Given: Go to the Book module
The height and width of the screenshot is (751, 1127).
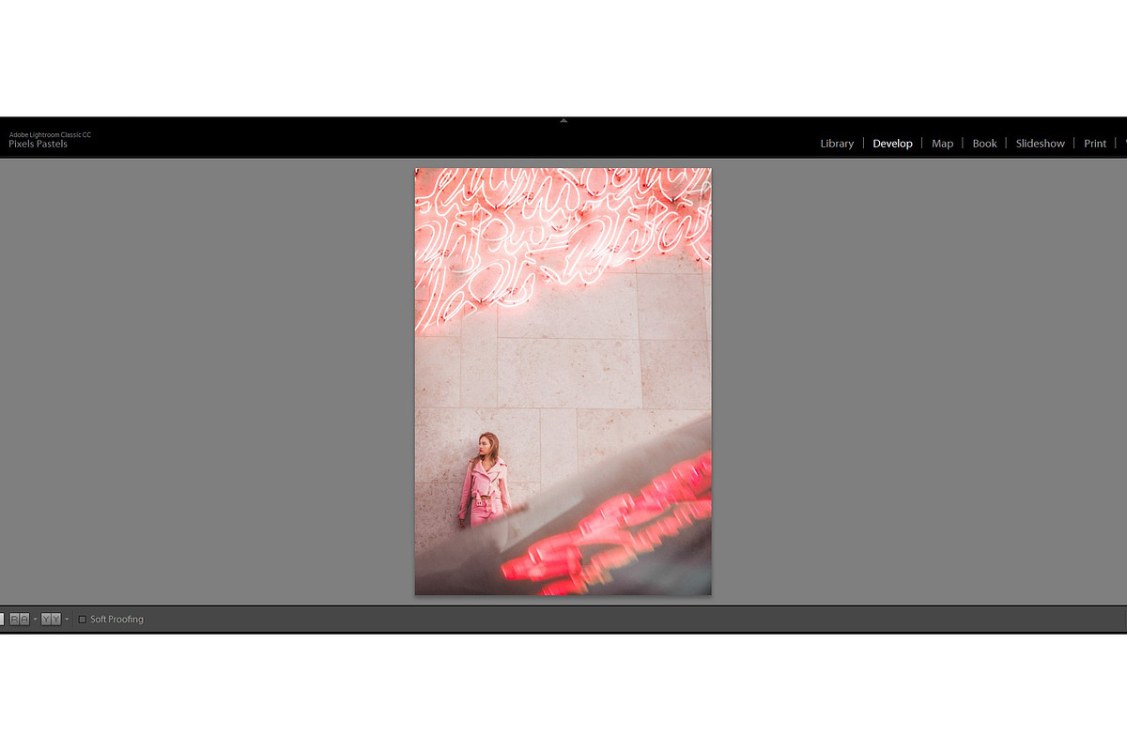Looking at the screenshot, I should coord(984,144).
